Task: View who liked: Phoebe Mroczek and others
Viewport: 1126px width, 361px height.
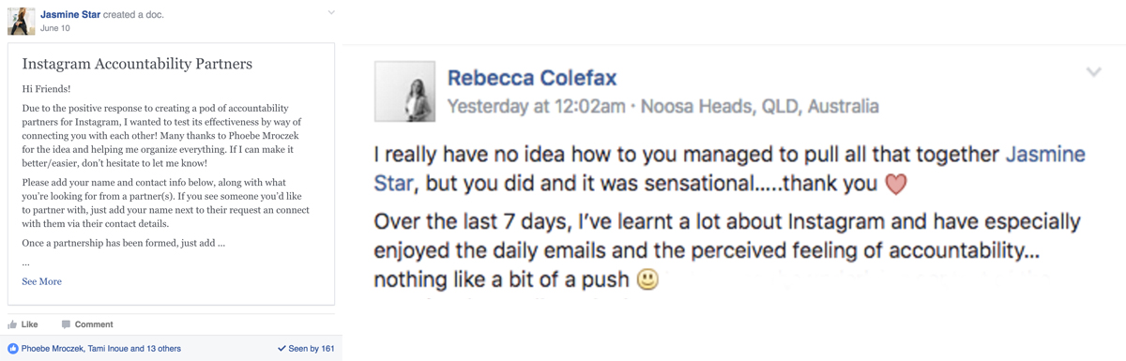Action: (101, 349)
